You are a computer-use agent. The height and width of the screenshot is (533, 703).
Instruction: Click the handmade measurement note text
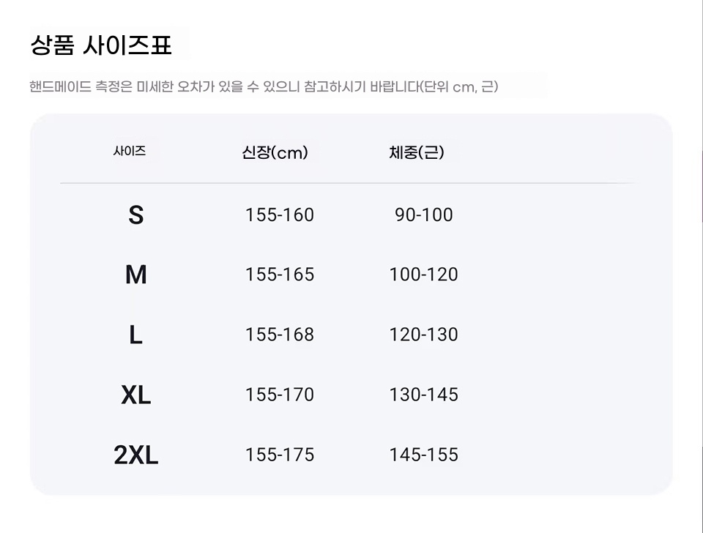tap(264, 87)
